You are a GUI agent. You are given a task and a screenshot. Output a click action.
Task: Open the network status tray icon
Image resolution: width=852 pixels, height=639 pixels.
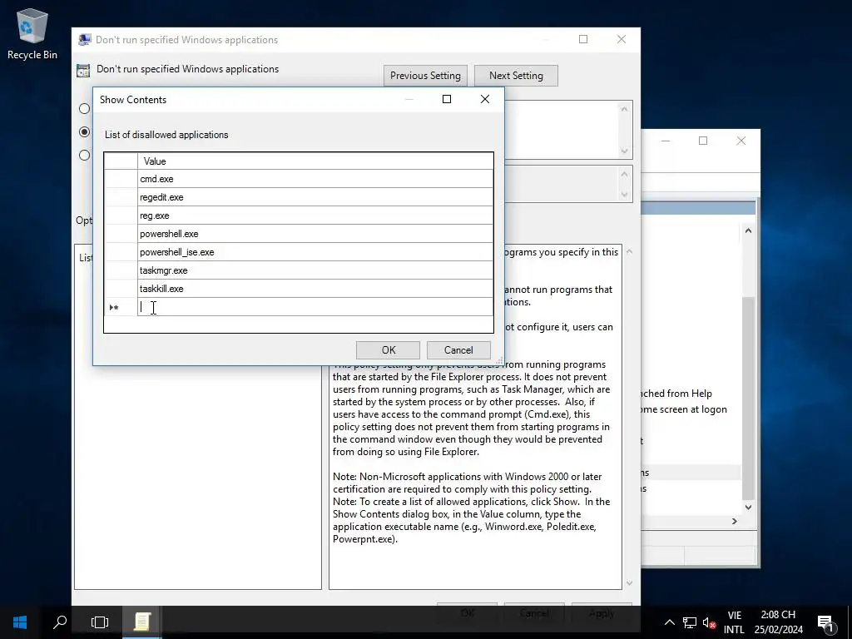point(690,622)
